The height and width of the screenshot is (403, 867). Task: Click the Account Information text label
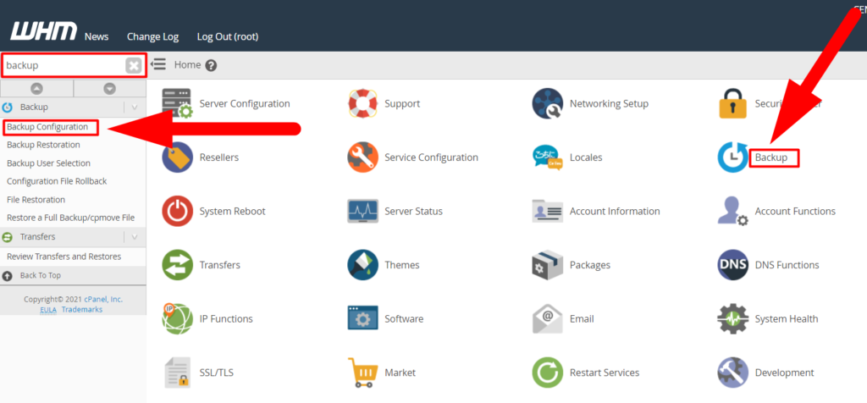[x=615, y=211]
